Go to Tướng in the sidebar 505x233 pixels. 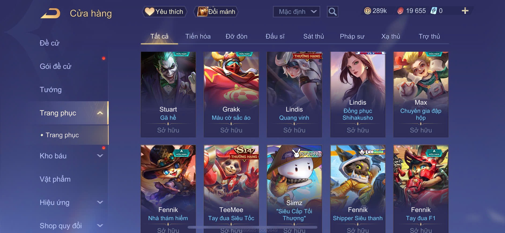click(x=51, y=90)
